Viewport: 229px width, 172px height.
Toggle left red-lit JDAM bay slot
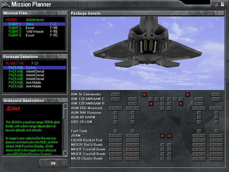[x=162, y=136]
